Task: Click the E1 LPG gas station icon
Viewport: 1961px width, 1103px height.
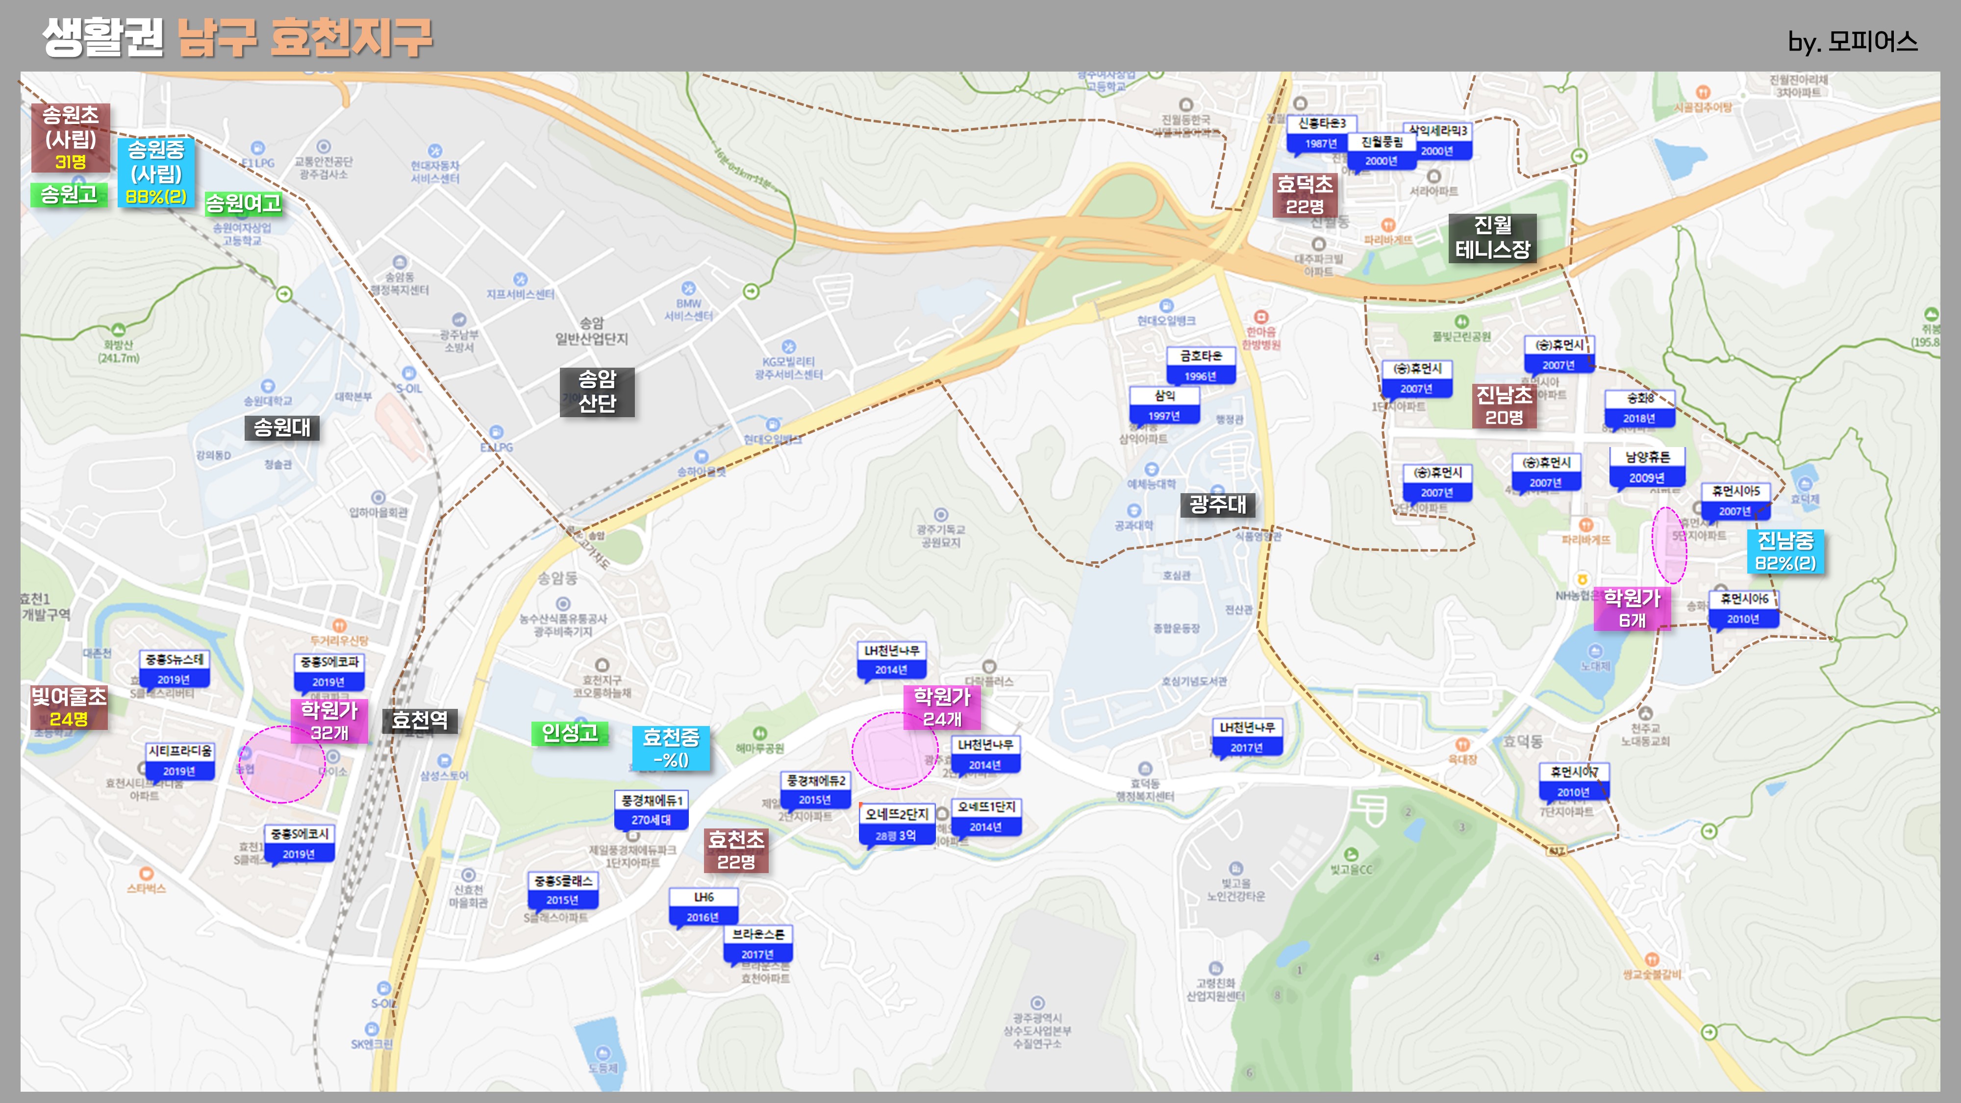Action: tap(258, 148)
